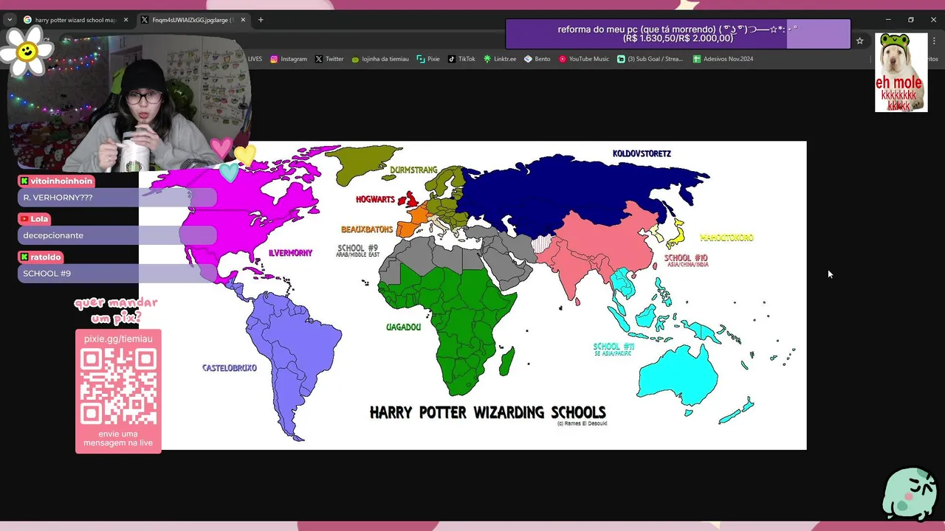Bookmark this page with the star icon

(x=859, y=41)
